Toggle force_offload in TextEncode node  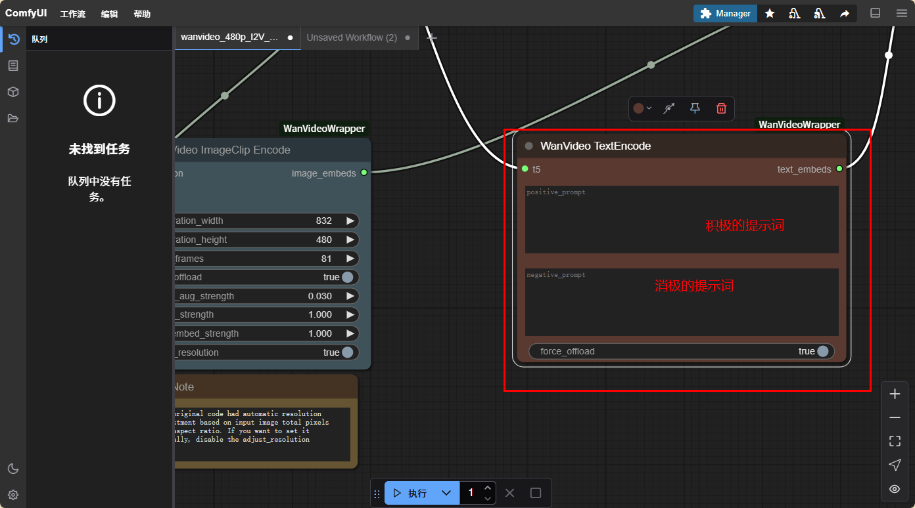coord(682,351)
